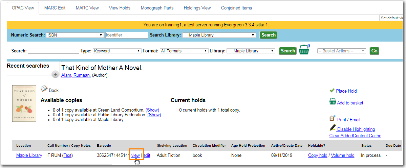Select the Monograph Parts tab
406x168 pixels.
point(157,8)
